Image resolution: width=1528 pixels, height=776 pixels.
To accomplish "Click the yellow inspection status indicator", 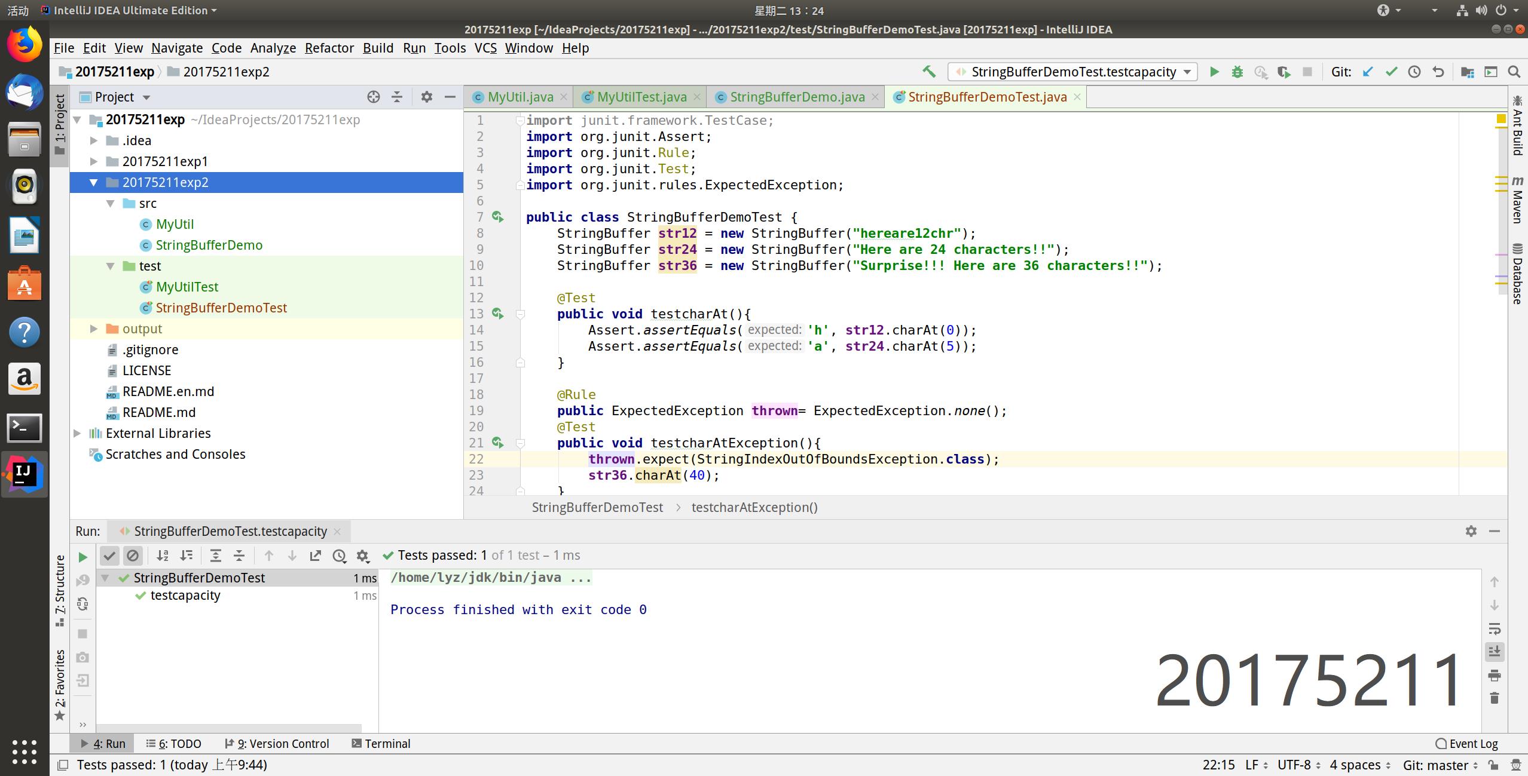I will (x=1501, y=119).
